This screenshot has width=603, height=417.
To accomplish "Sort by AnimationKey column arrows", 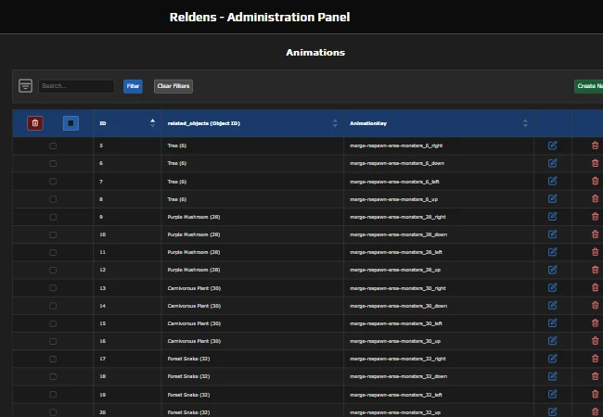I will click(x=525, y=123).
